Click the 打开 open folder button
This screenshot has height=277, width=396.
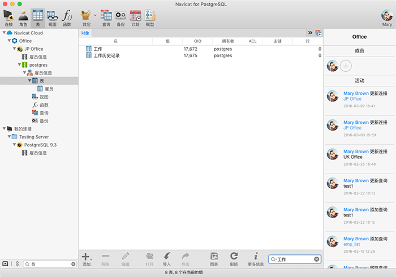click(149, 259)
